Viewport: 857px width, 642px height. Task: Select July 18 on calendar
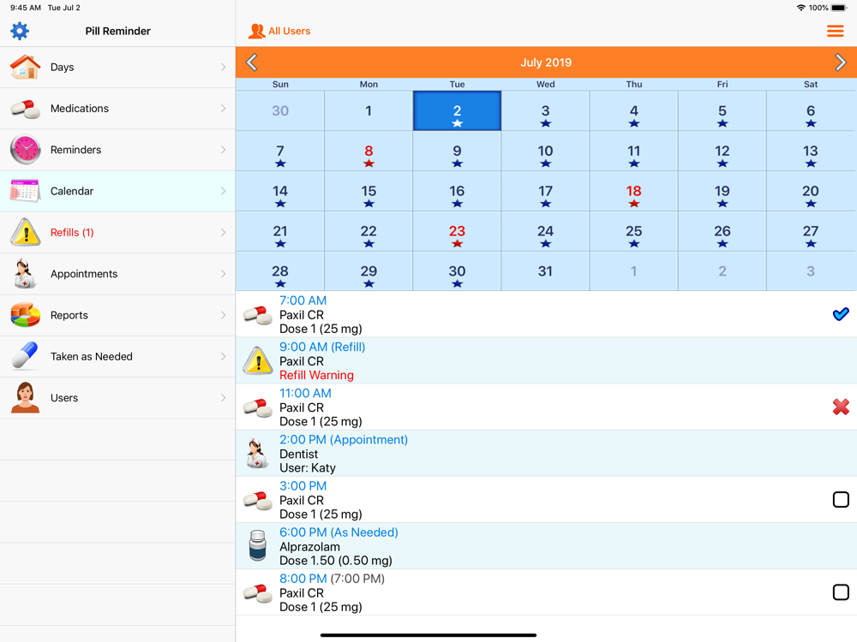pyautogui.click(x=633, y=191)
